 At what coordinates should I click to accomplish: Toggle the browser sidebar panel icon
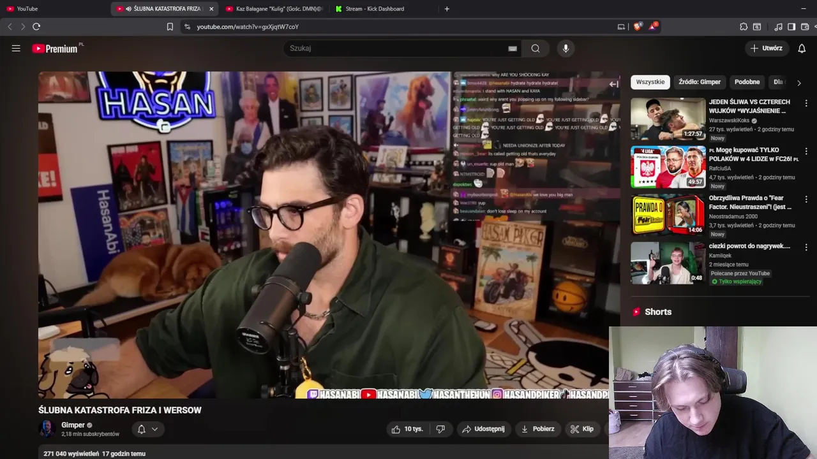(791, 27)
